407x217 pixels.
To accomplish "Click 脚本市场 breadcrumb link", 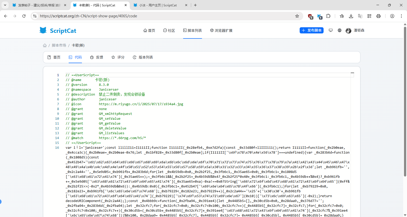I will coord(59,45).
